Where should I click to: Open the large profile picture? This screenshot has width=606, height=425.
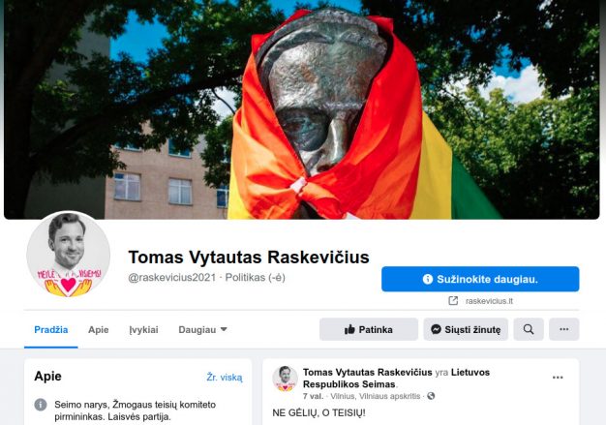69,255
